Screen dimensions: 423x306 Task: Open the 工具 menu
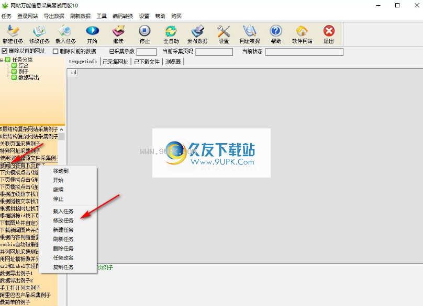(x=102, y=16)
